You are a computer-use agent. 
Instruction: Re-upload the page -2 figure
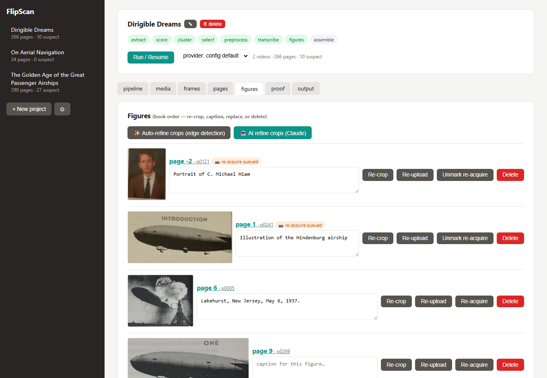(415, 175)
